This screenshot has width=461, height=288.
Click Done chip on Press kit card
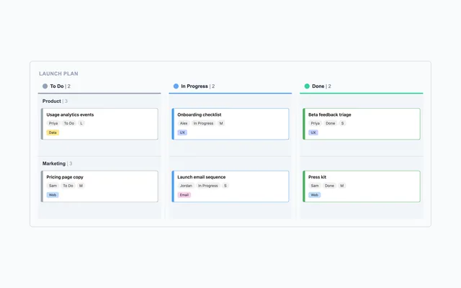tap(330, 186)
